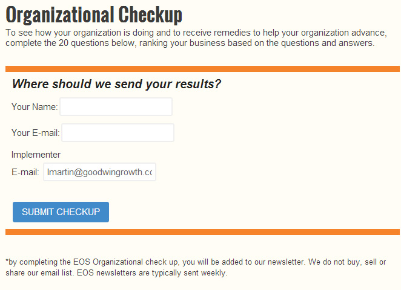
Task: Click the Organizational Checkup page title
Action: [94, 14]
